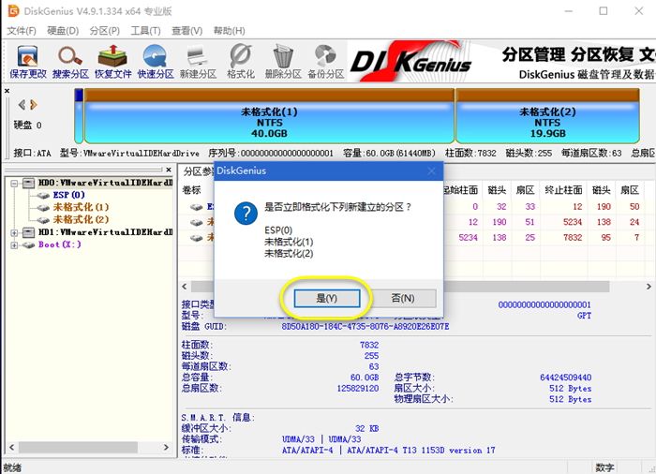Click the New Partition (新建分区) icon
This screenshot has width=656, height=474.
(x=198, y=62)
